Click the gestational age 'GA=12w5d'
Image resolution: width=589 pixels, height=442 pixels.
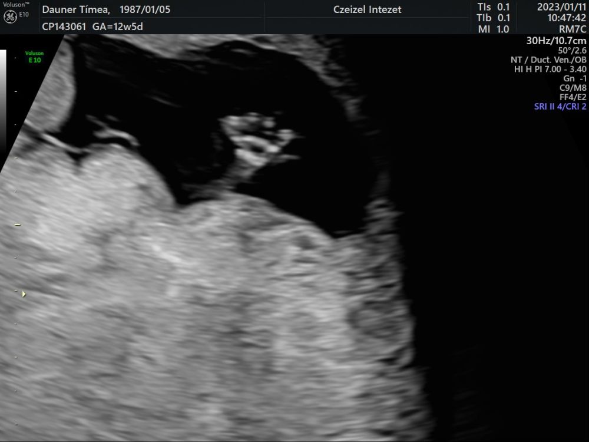pyautogui.click(x=117, y=27)
